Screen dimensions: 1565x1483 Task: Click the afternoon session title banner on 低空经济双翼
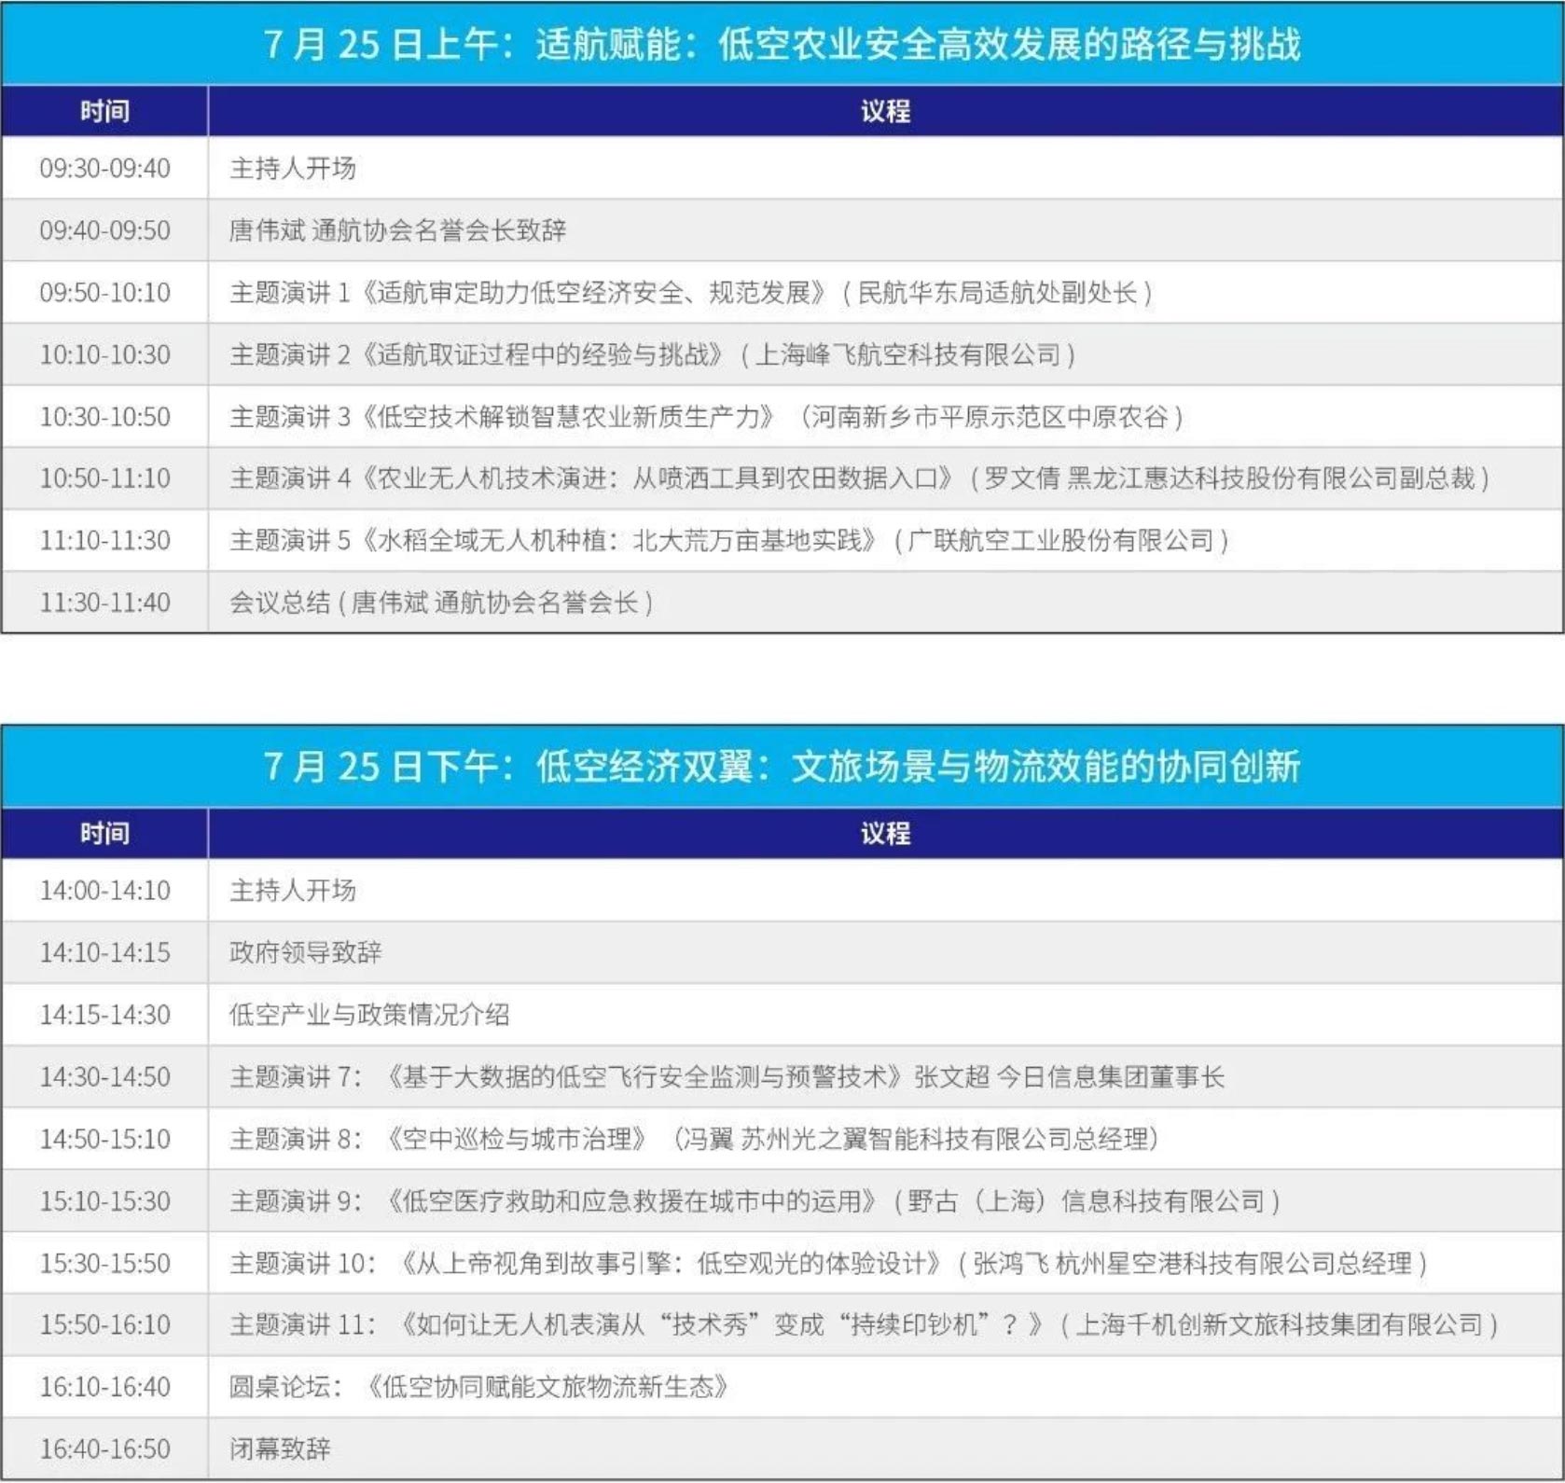pos(782,766)
